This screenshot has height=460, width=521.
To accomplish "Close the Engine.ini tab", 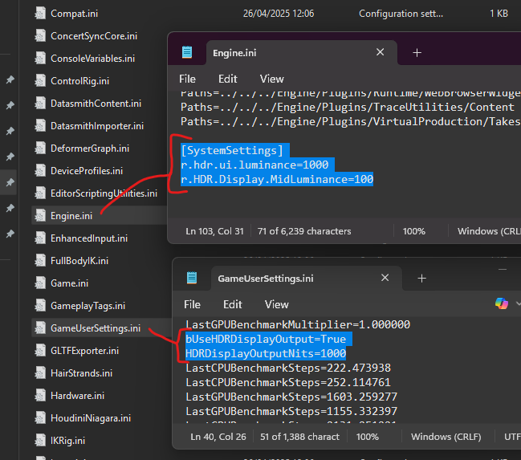I will pyautogui.click(x=381, y=52).
